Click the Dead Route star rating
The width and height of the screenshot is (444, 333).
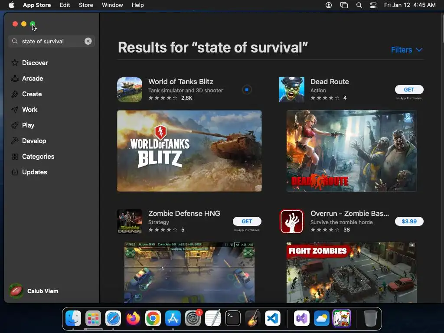325,98
